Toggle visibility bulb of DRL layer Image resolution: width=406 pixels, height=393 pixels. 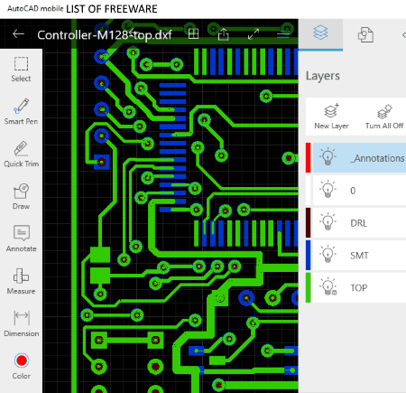point(328,222)
